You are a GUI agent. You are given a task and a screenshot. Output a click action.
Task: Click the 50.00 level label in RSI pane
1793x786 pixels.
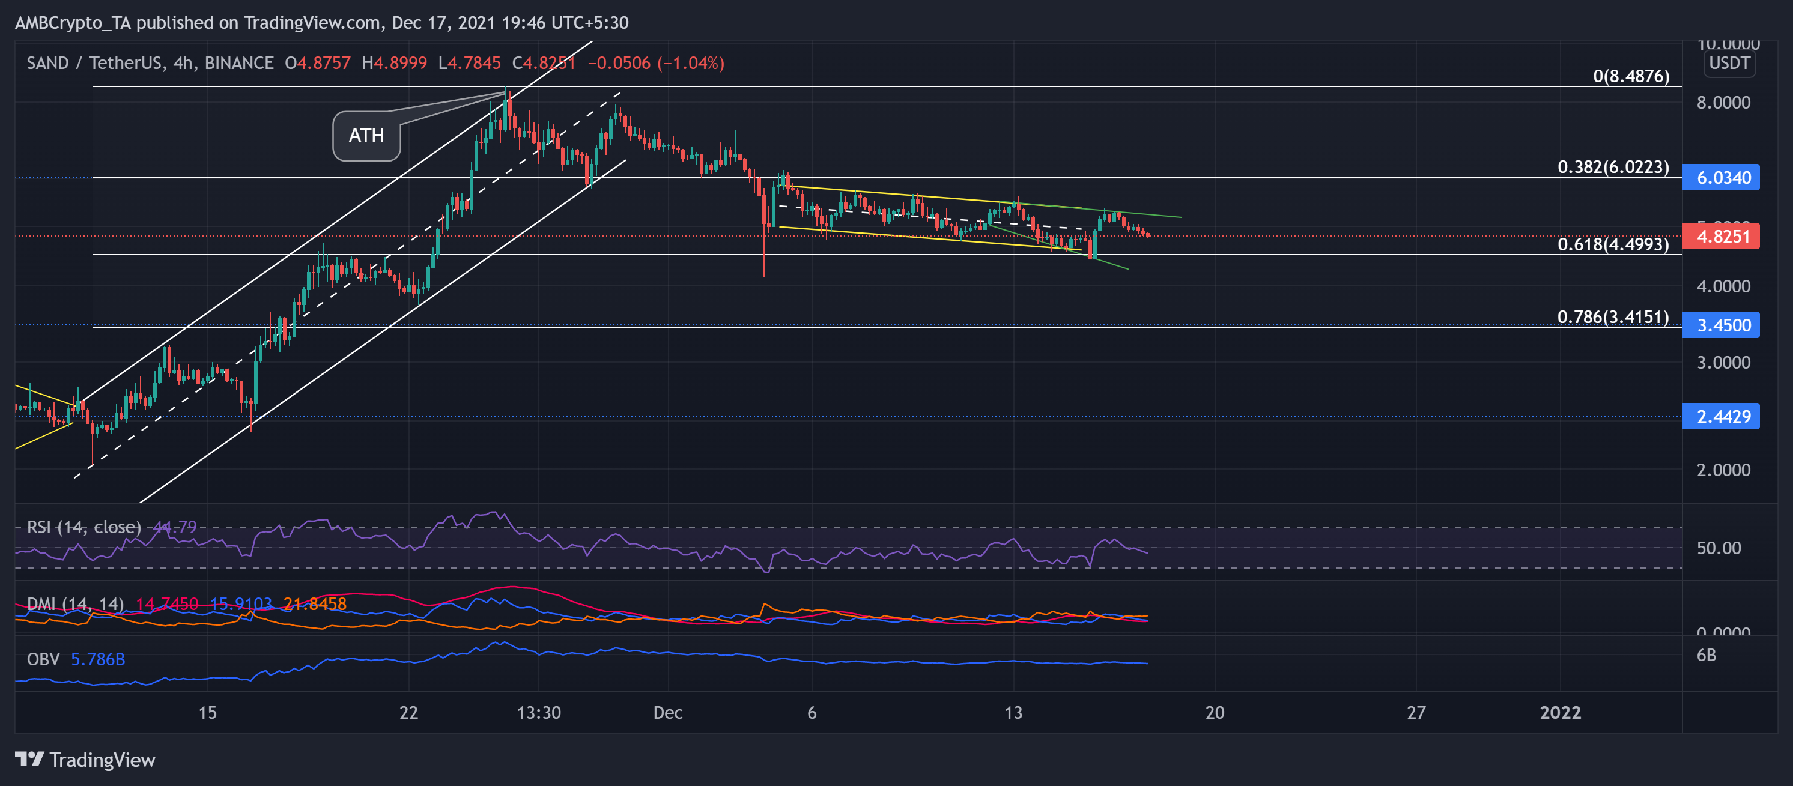(x=1720, y=548)
